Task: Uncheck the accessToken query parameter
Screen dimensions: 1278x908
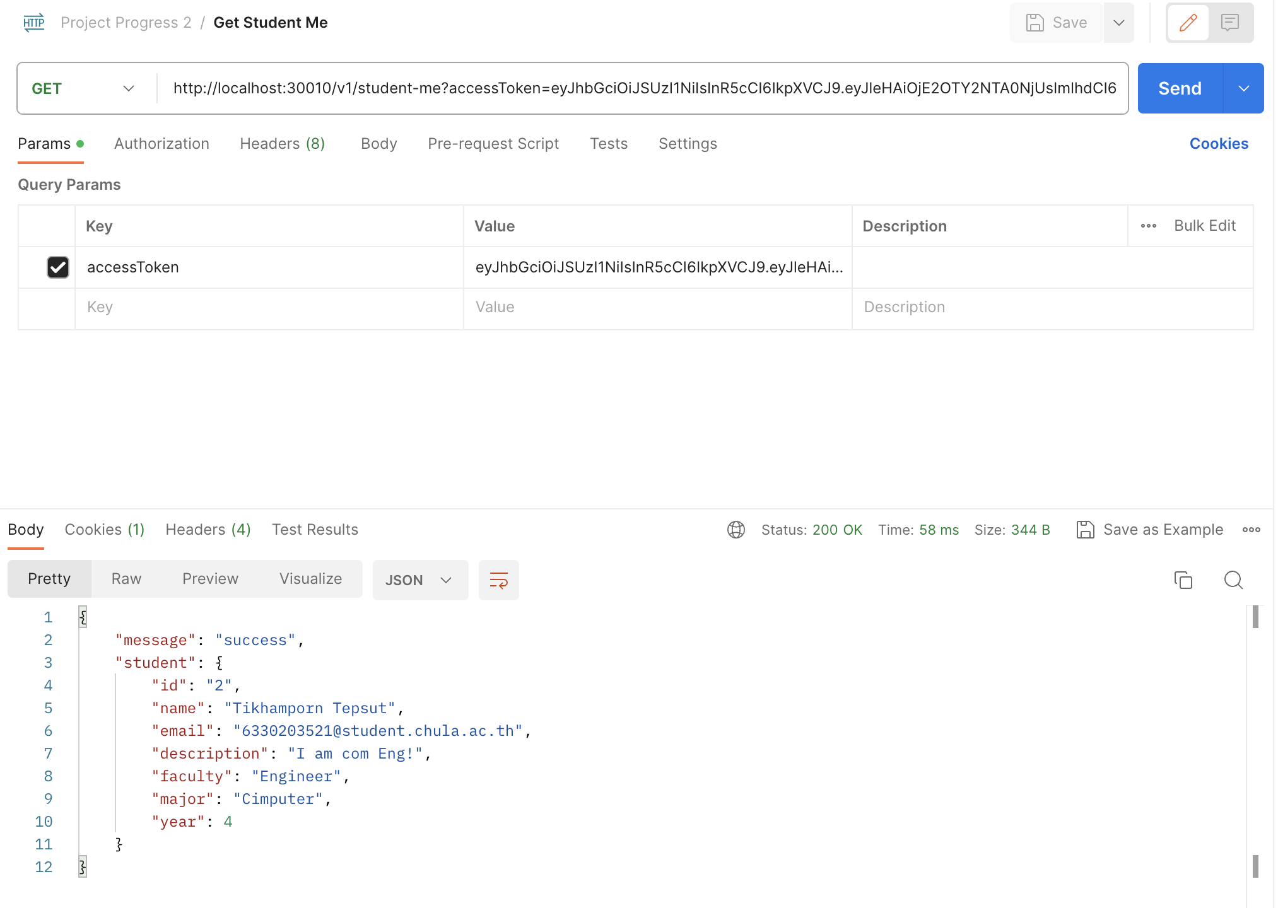Action: 57,267
